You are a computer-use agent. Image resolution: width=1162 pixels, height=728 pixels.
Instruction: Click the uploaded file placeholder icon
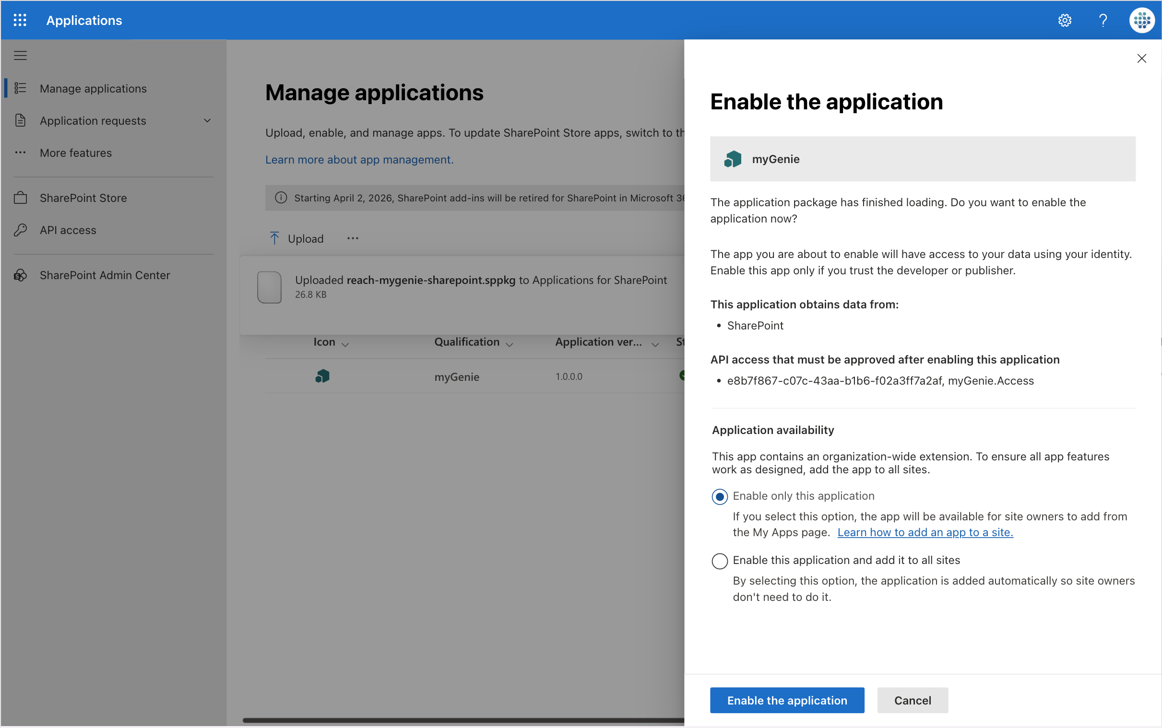pos(269,287)
